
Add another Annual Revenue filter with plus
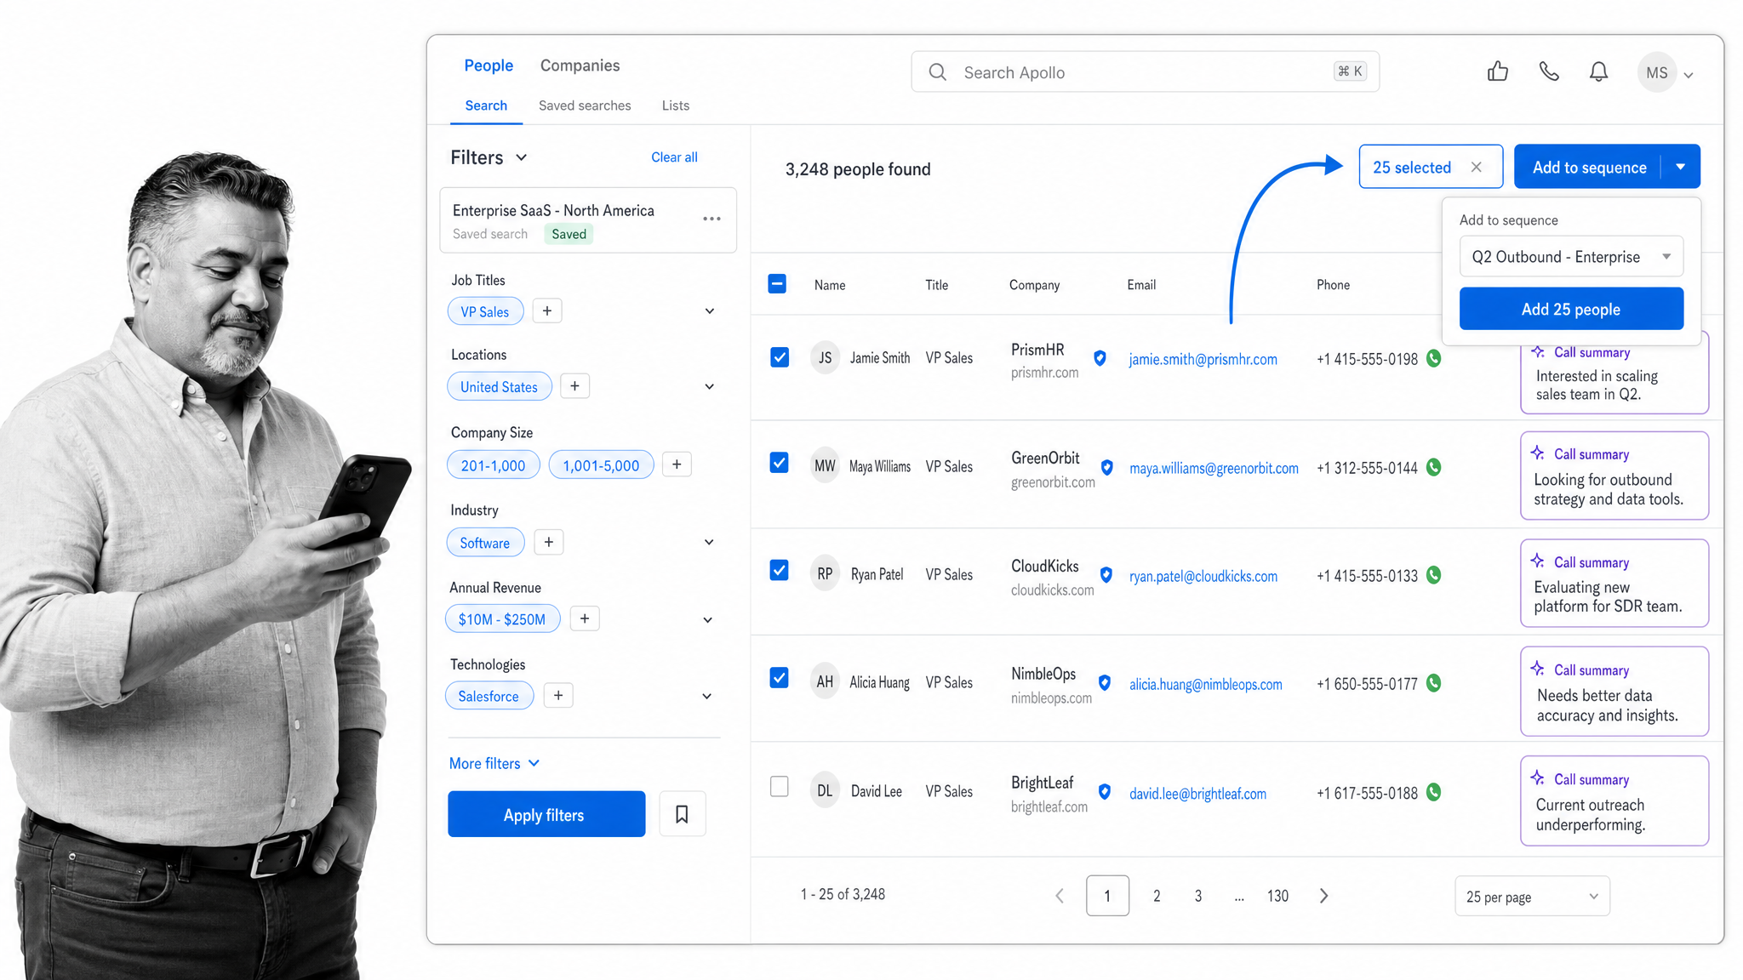point(585,618)
